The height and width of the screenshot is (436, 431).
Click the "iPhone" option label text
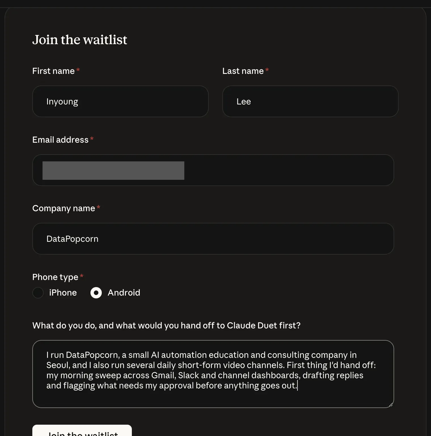[x=63, y=292]
